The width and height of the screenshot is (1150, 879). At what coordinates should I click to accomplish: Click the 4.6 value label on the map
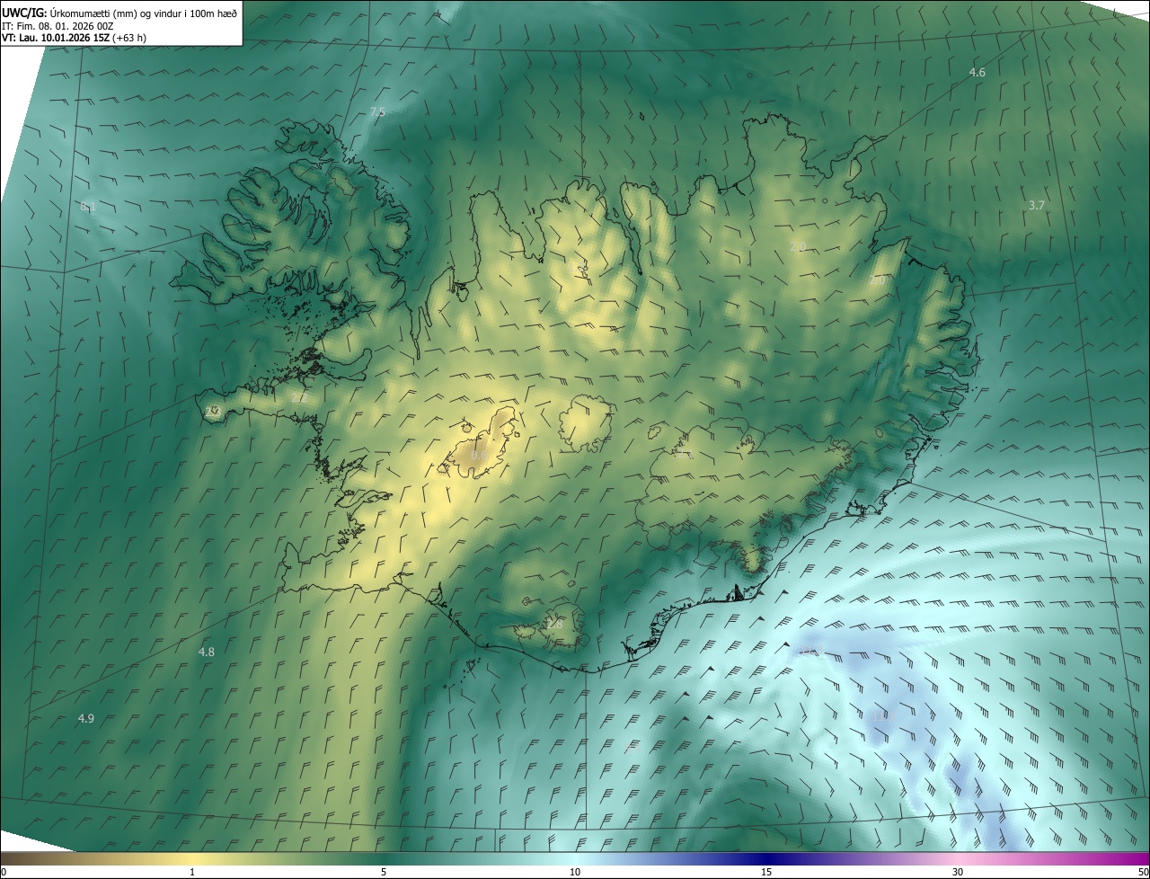pos(977,72)
